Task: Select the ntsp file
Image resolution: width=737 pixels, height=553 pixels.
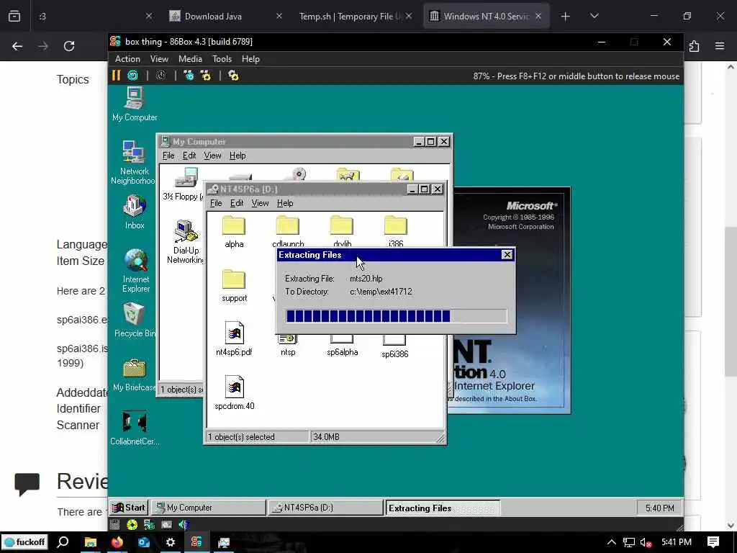Action: coord(288,346)
